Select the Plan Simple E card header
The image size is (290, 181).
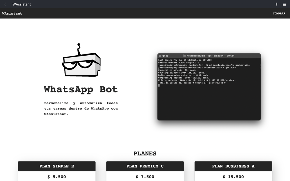[57, 166]
